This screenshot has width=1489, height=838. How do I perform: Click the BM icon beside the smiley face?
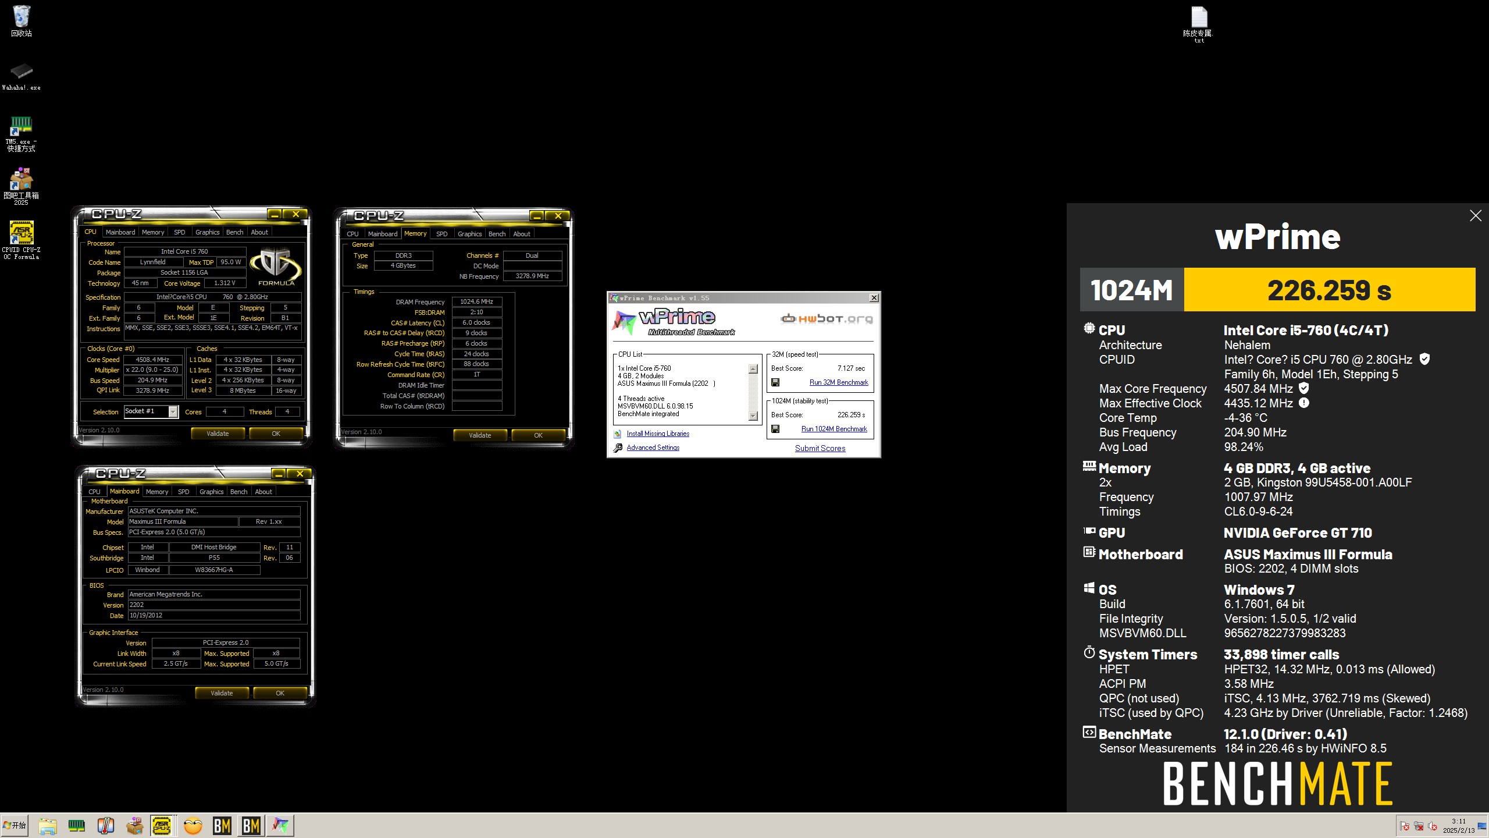222,826
